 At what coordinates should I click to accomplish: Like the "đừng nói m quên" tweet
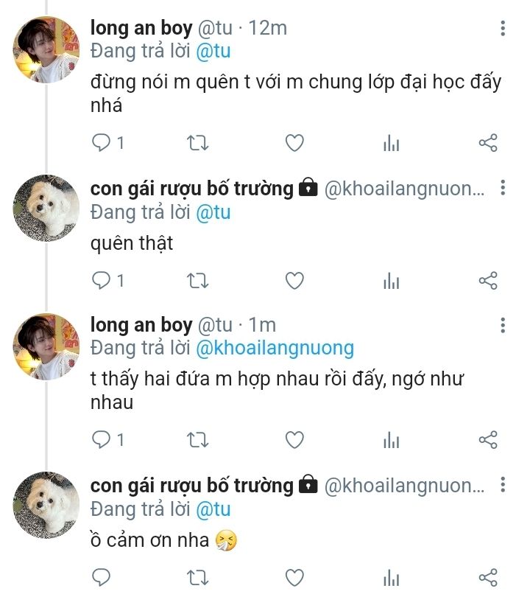click(x=294, y=143)
